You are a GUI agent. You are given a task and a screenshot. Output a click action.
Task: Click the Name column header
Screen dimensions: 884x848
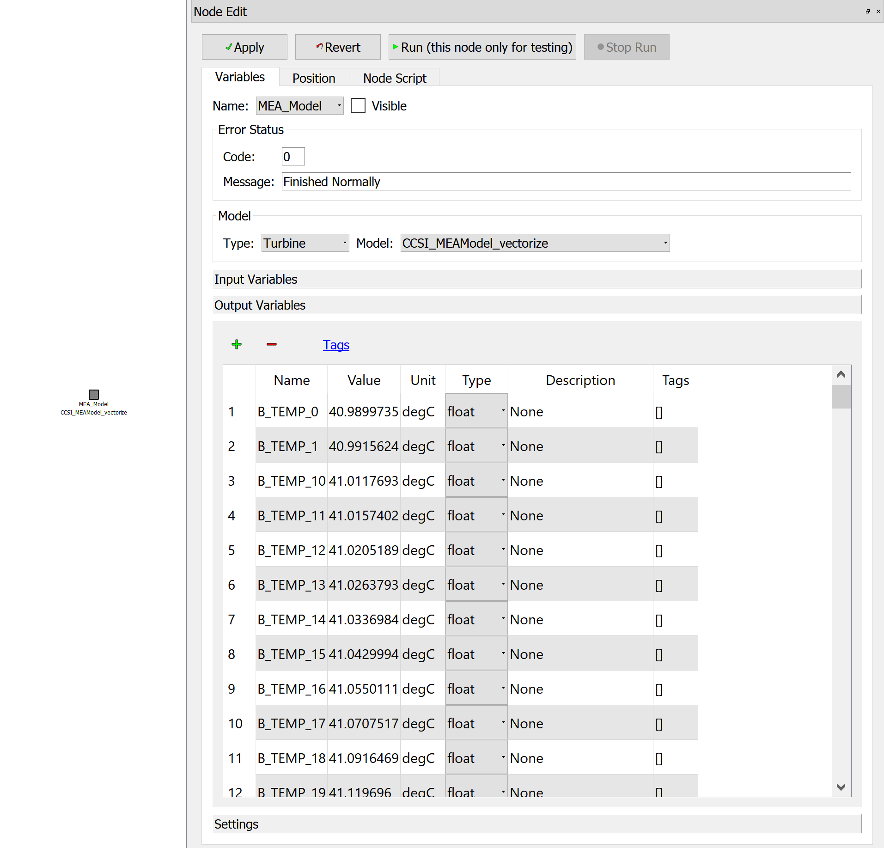pos(292,380)
